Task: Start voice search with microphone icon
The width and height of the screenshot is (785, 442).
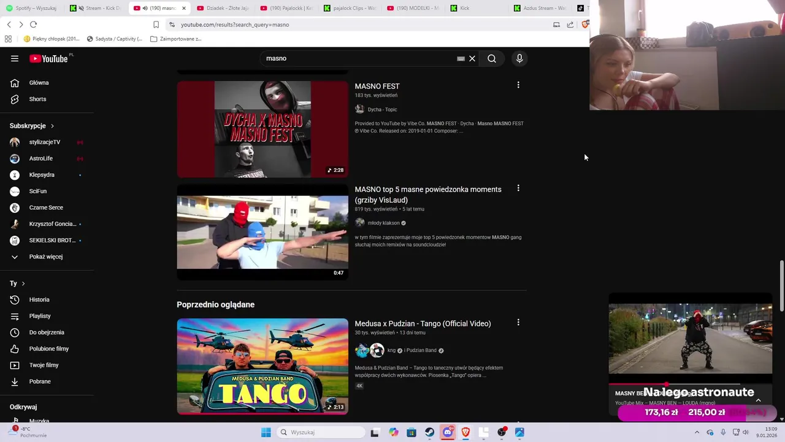Action: point(519,58)
